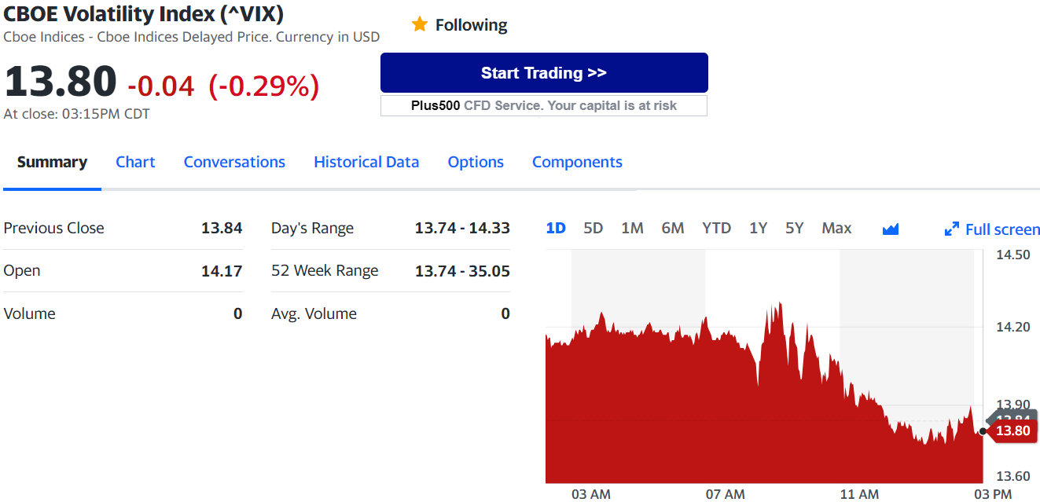Select the 1Y chart range

tap(758, 228)
